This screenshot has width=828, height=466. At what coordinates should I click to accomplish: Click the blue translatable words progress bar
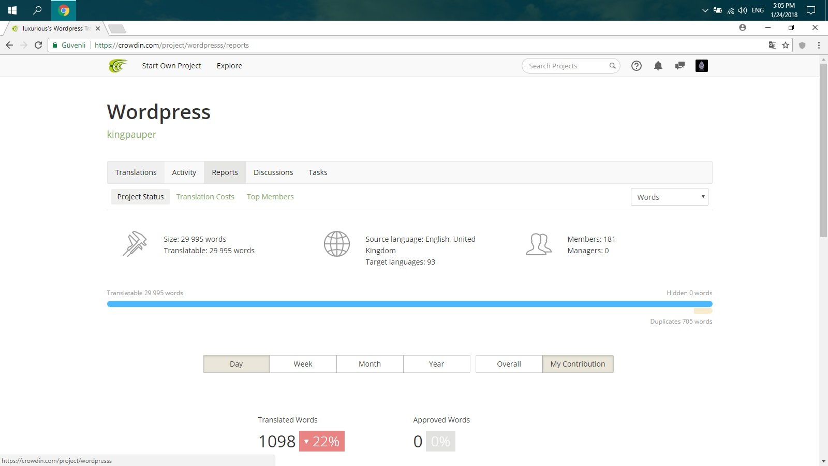(x=409, y=304)
